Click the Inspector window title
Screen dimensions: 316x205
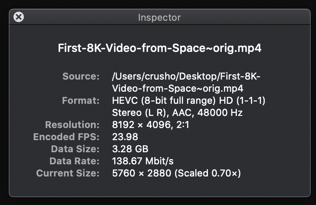pos(159,18)
